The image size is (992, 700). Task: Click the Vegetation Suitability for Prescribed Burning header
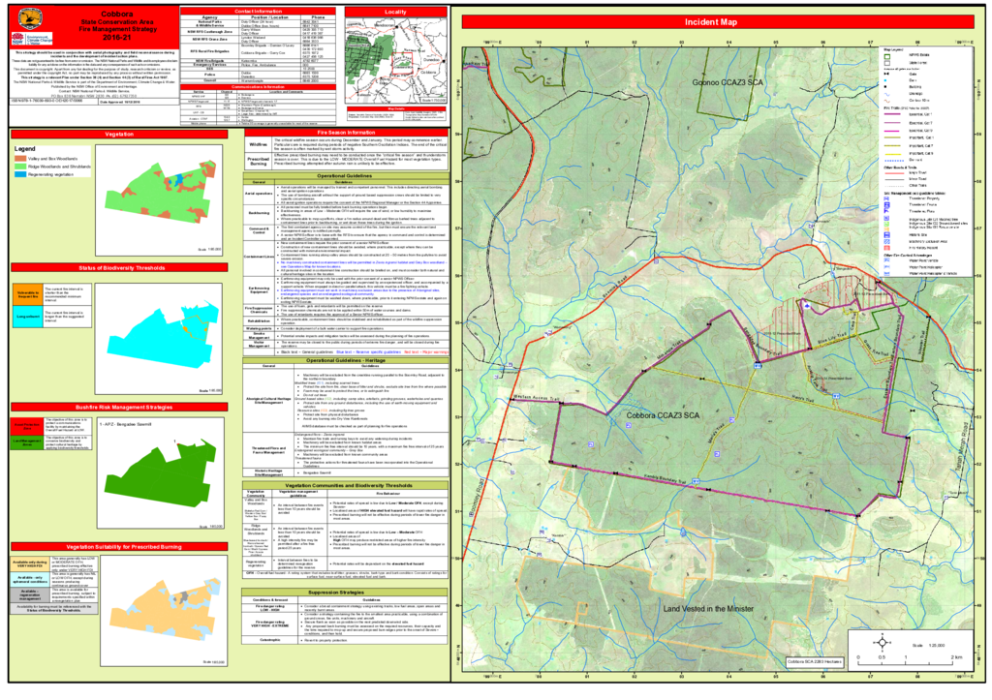coord(119,546)
